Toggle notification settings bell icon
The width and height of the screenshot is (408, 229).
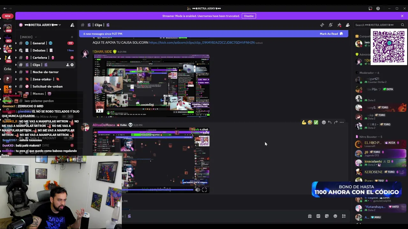coord(331,25)
